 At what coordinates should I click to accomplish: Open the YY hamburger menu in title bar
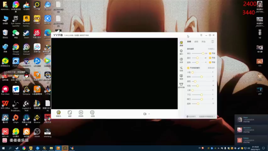click(x=201, y=35)
